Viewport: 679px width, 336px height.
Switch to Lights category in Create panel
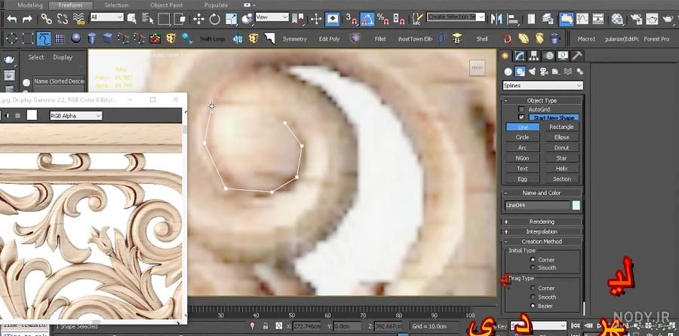[532, 72]
